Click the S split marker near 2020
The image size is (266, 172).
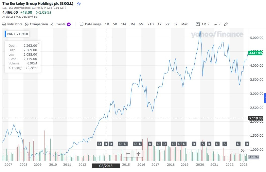[202, 144]
